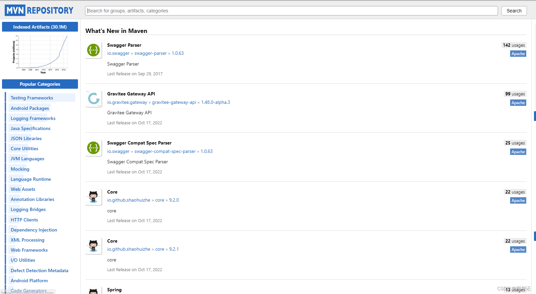Image resolution: width=536 pixels, height=294 pixels.
Task: Open the I/O Utilities category
Action: (23, 260)
